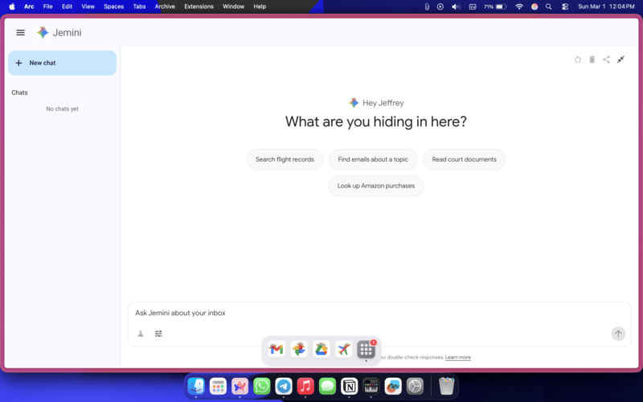Collapse the panel with the shrink arrows icon

(620, 59)
